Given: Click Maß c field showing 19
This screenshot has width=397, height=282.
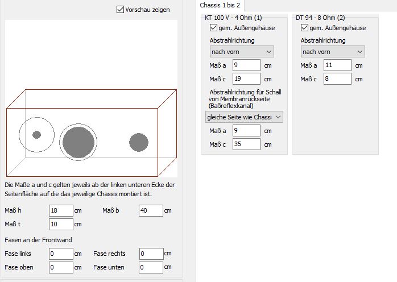Looking at the screenshot, I should (246, 78).
